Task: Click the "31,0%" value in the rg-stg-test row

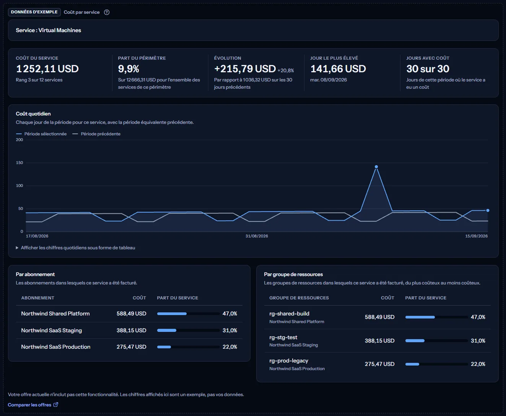Action: pyautogui.click(x=478, y=341)
